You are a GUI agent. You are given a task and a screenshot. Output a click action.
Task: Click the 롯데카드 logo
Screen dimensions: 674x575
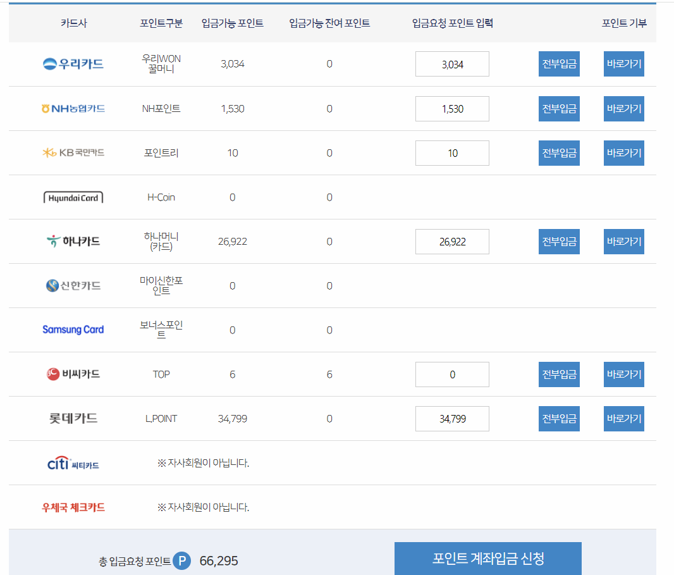pos(72,418)
